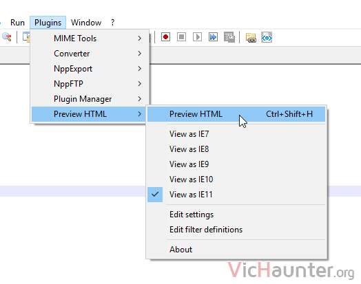
Task: Click the stop recording macro icon
Action: click(x=181, y=37)
